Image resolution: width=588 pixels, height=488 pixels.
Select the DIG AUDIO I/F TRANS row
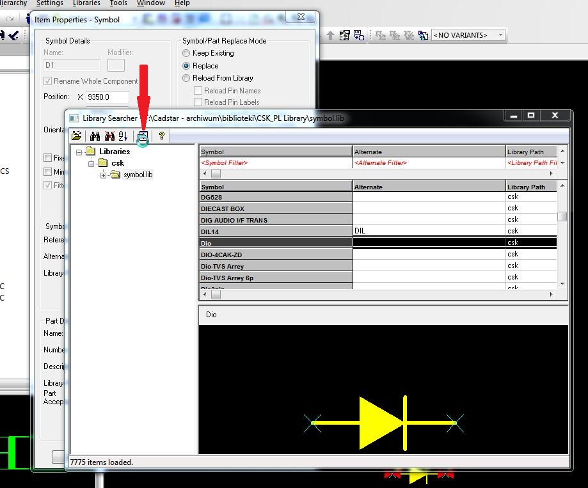378,220
